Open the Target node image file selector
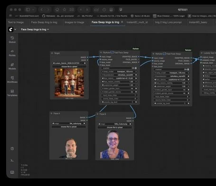Image resolution: width=216 pixels, height=186 pixels. point(69,63)
